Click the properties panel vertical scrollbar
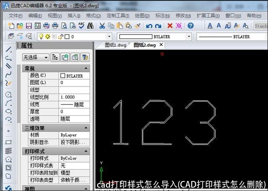 click(x=19, y=94)
